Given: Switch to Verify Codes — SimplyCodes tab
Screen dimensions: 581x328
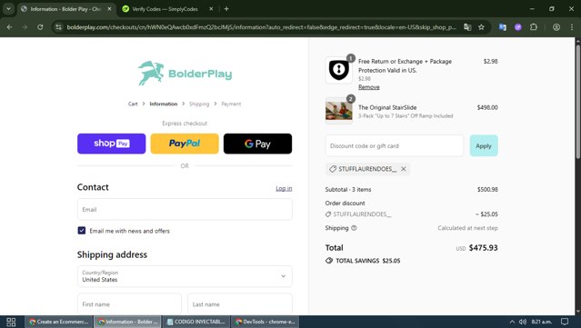Looking at the screenshot, I should [165, 9].
